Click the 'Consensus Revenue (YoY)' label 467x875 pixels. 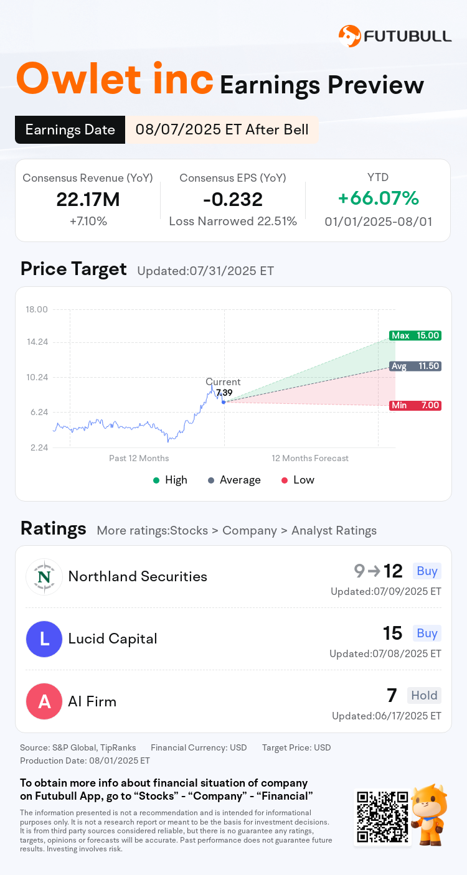[88, 178]
